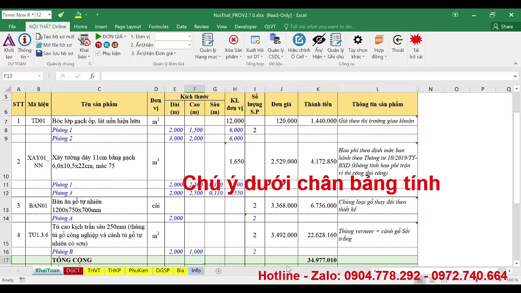The image size is (521, 293).
Task: Click Mở file hồ sơ
Action: pos(54,45)
